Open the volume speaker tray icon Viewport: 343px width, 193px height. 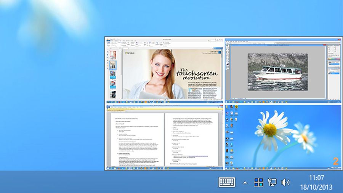285,182
